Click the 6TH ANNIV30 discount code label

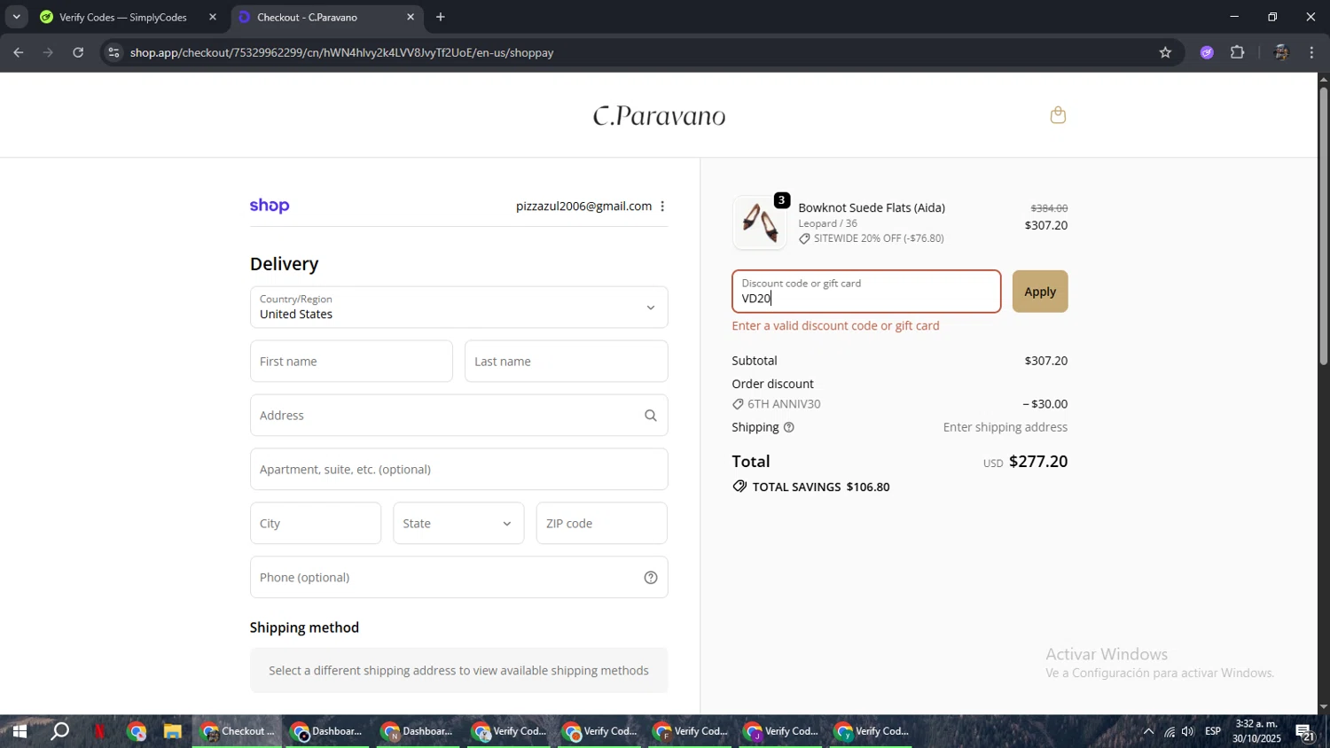coord(784,404)
